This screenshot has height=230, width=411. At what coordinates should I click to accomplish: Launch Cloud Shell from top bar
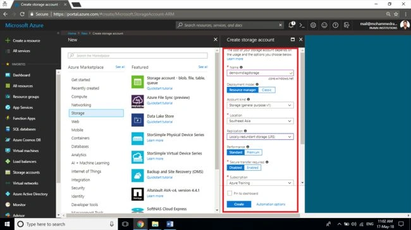tap(302, 25)
